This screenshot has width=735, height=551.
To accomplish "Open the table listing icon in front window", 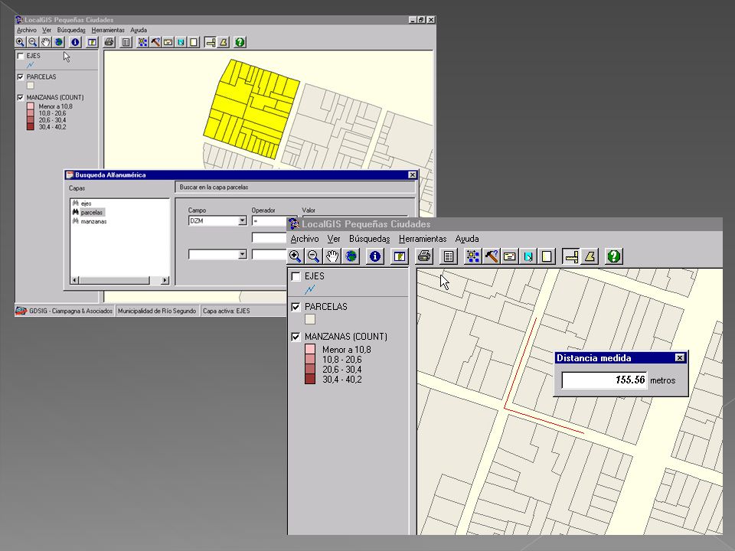I will pyautogui.click(x=449, y=256).
